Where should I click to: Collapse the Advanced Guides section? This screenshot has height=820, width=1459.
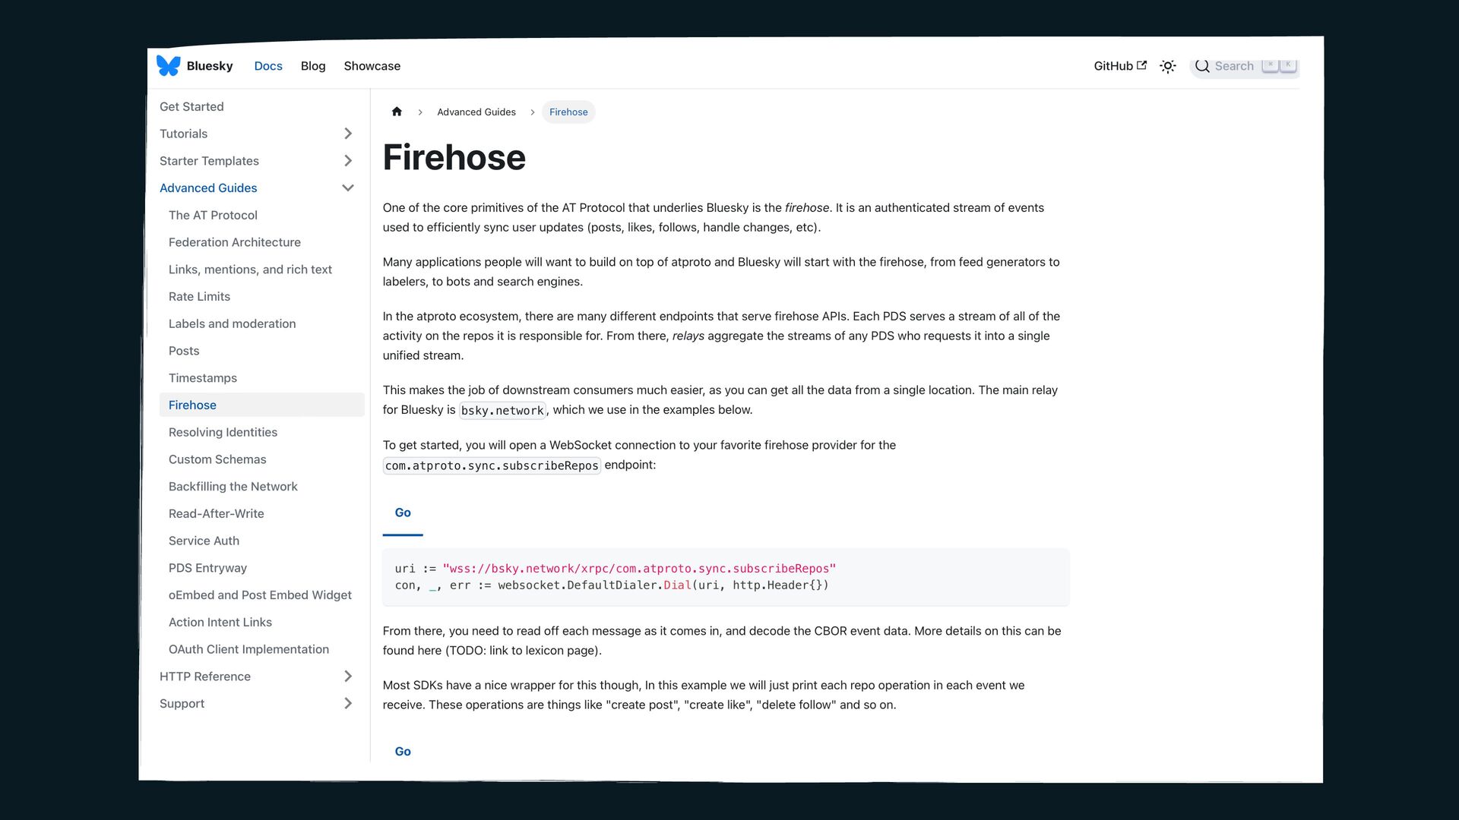(x=348, y=188)
